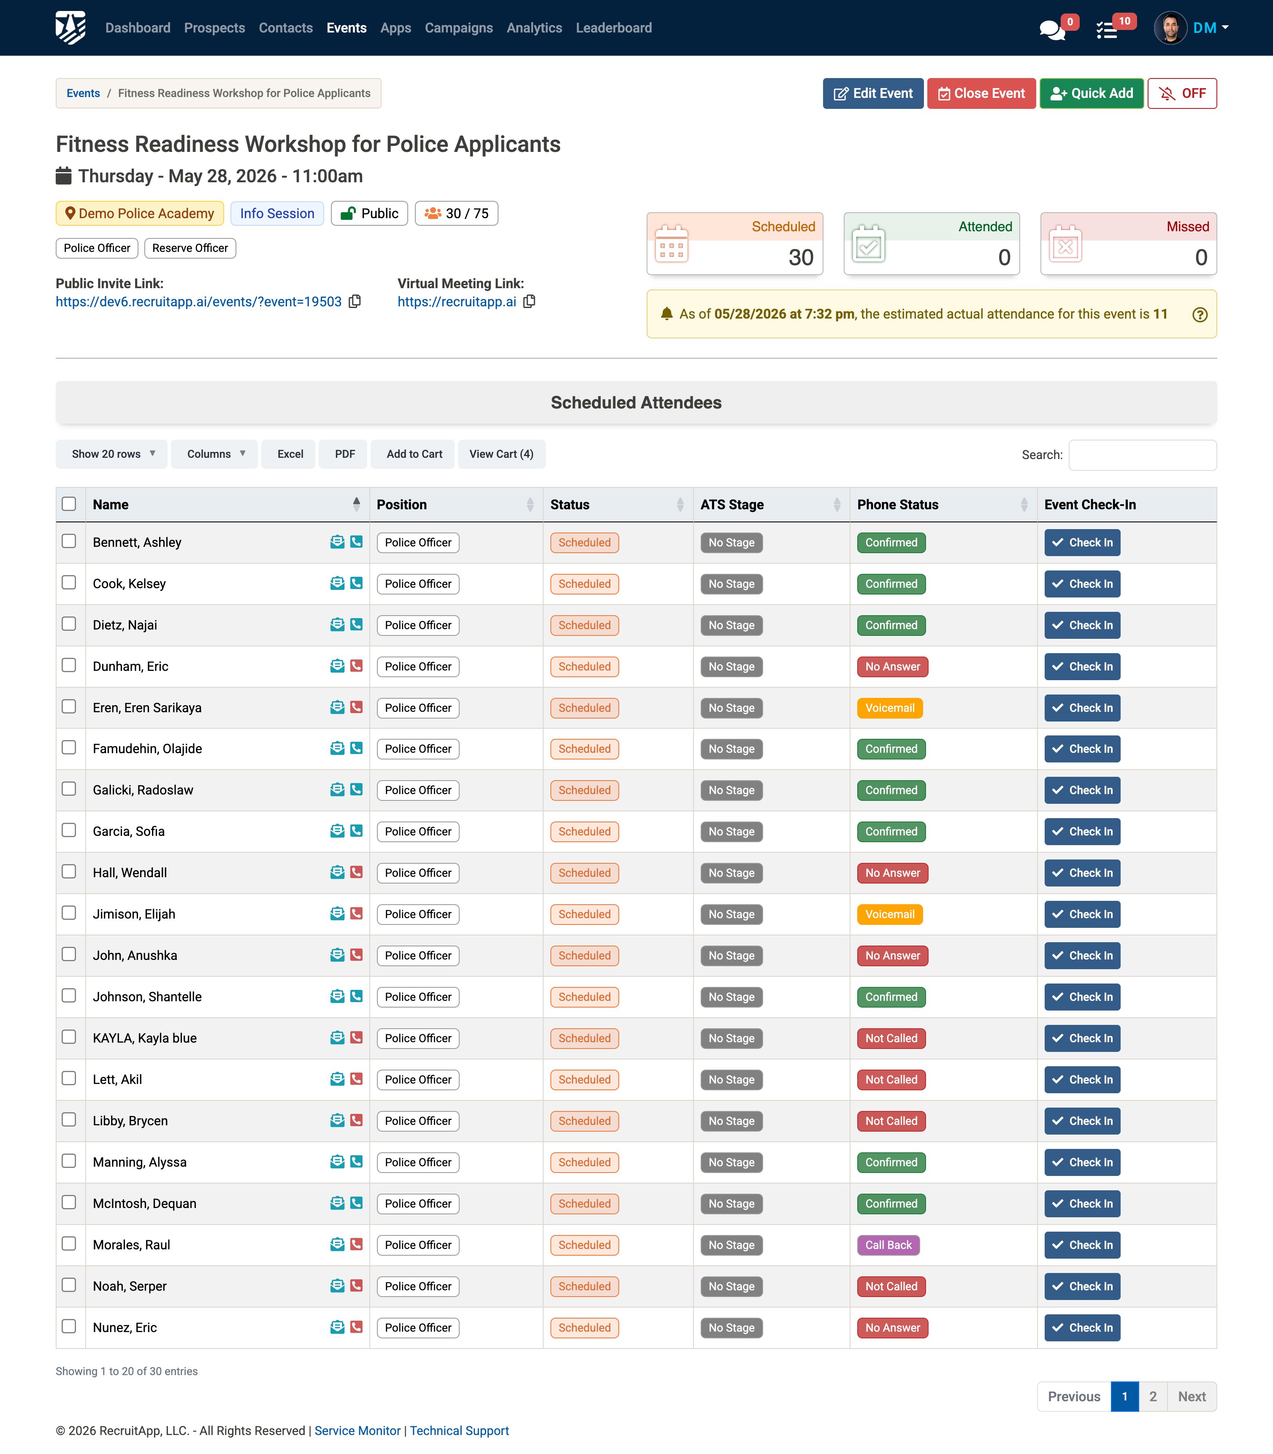Check in Bennett, Ashley

[1082, 543]
